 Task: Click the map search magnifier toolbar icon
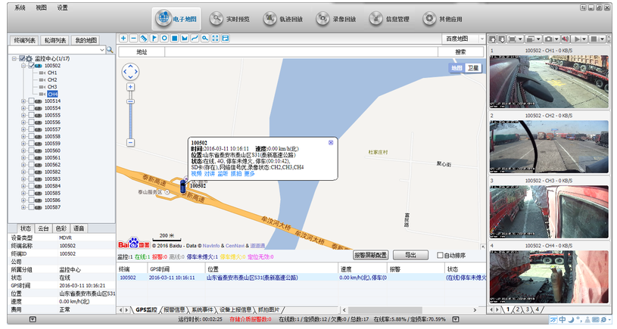[205, 38]
